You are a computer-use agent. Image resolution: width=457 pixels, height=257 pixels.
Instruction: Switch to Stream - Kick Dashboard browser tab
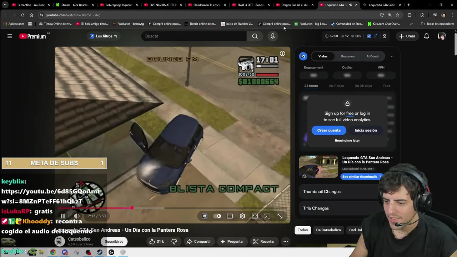[75, 5]
